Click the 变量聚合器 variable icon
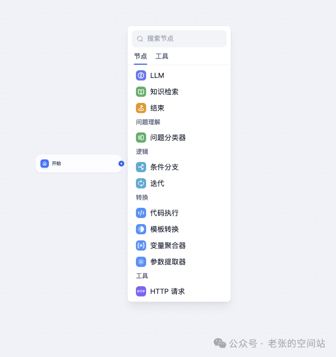336x357 pixels. pos(141,245)
